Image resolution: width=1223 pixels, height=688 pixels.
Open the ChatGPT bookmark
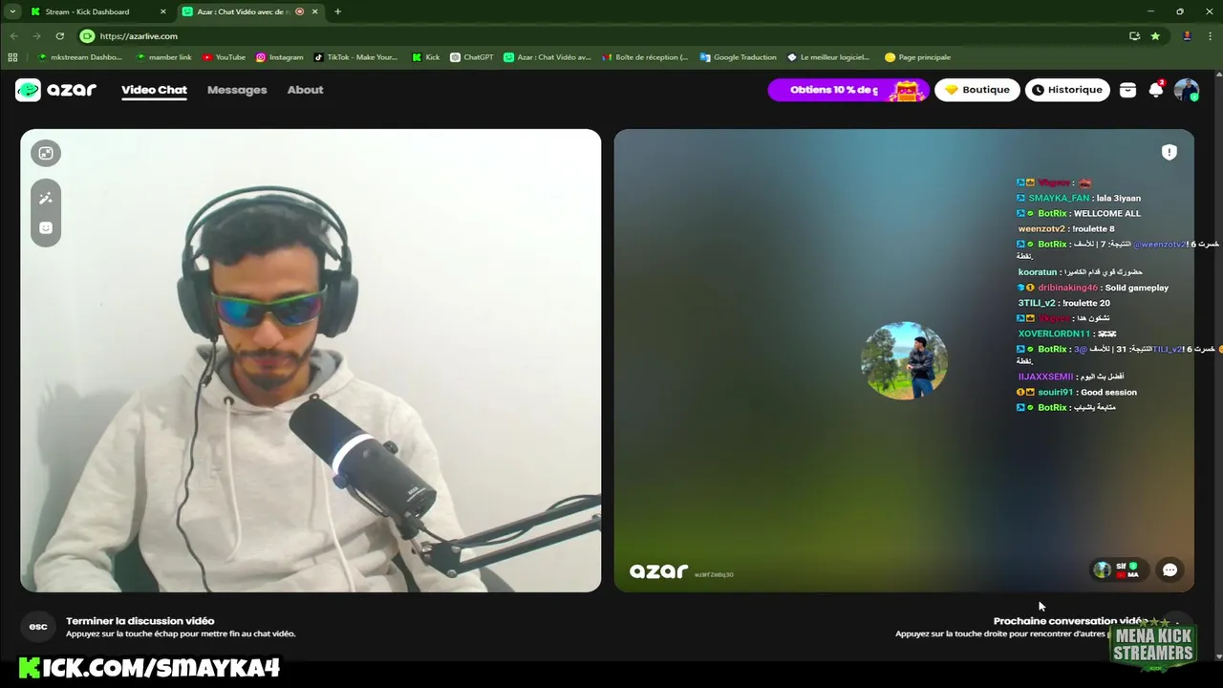[471, 57]
